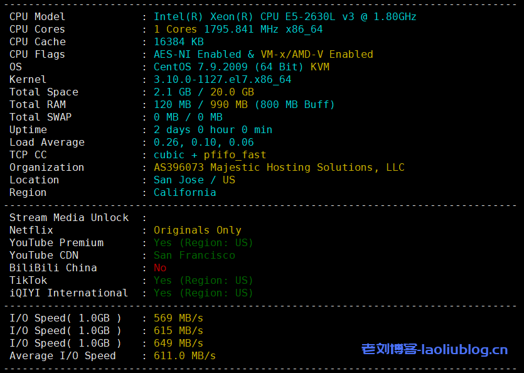Click the San Jose / US location

[194, 180]
